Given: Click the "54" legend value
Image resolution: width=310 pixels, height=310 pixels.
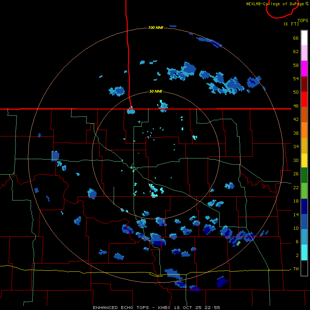Looking at the screenshot, I should point(296,79).
